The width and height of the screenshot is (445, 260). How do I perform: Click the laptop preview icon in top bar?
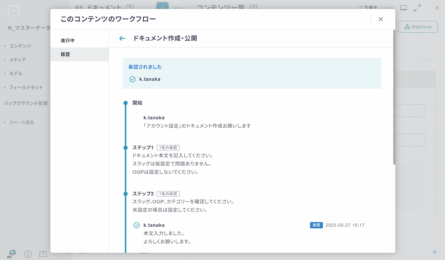tap(403, 8)
